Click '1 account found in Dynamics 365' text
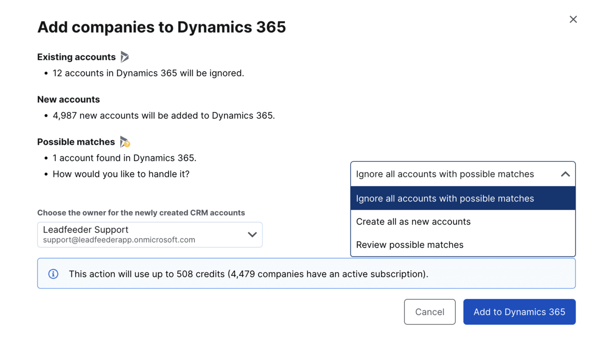 pyautogui.click(x=125, y=158)
